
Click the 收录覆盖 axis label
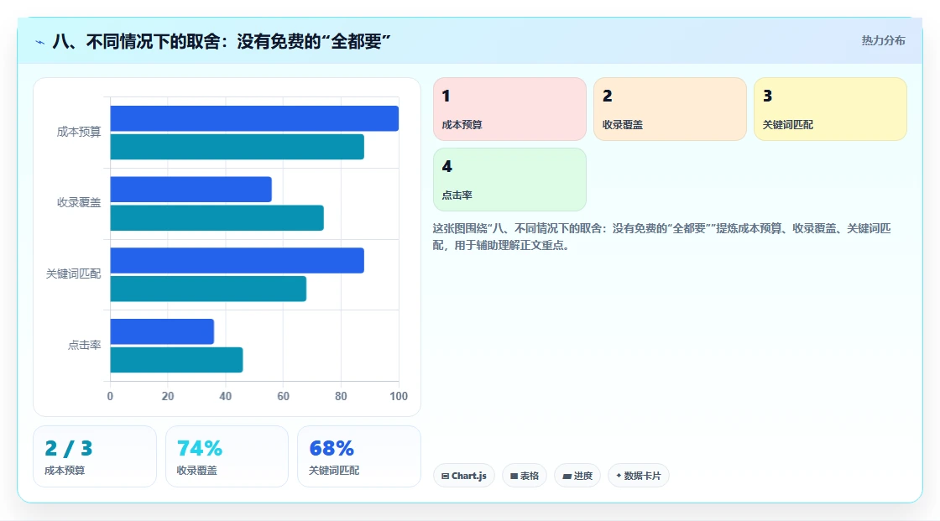(x=79, y=203)
